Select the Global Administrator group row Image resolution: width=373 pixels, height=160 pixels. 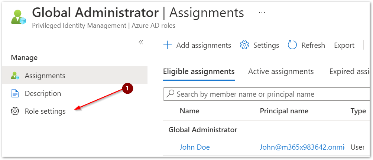[x=266, y=130]
